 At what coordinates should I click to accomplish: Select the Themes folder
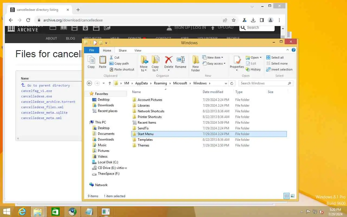[143, 145]
